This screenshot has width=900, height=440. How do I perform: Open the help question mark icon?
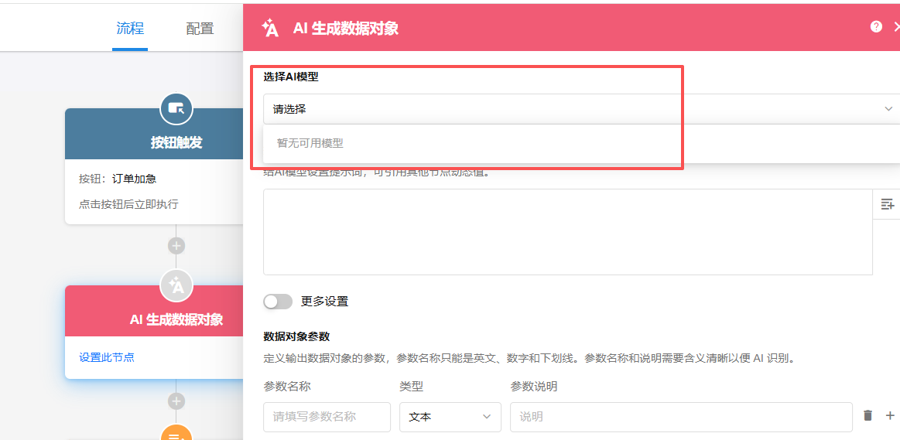click(876, 26)
